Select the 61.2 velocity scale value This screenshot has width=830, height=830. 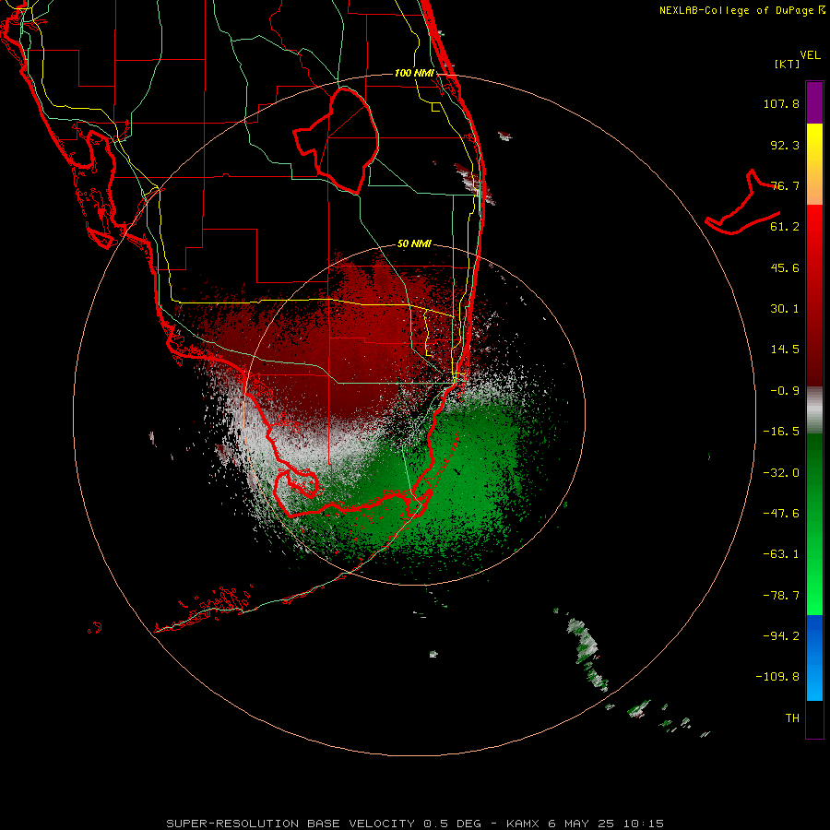(x=785, y=227)
